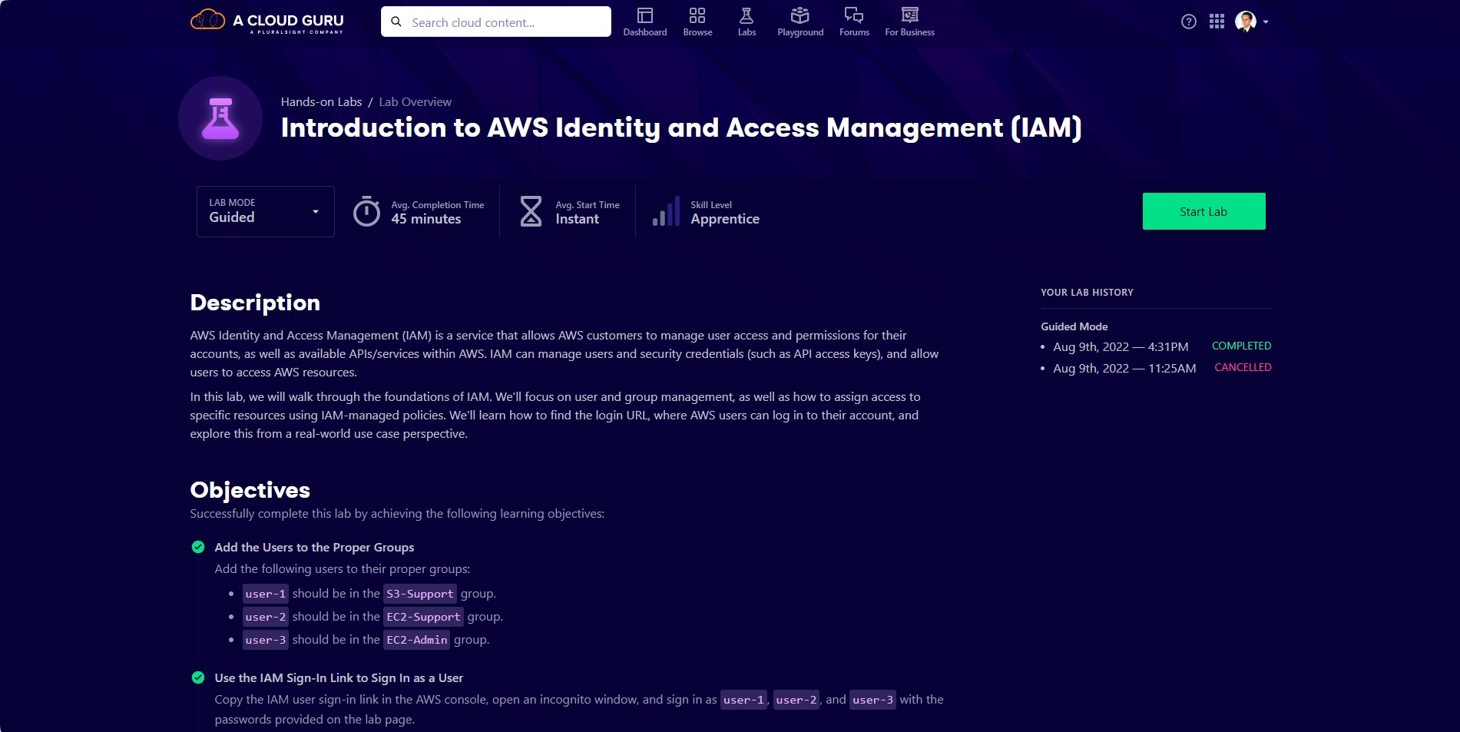The width and height of the screenshot is (1460, 732).
Task: Go to Labs in top navigation
Action: 747,22
